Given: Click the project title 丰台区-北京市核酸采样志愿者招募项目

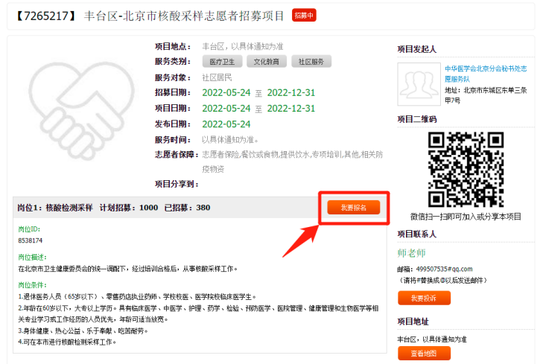Looking at the screenshot, I should [184, 16].
